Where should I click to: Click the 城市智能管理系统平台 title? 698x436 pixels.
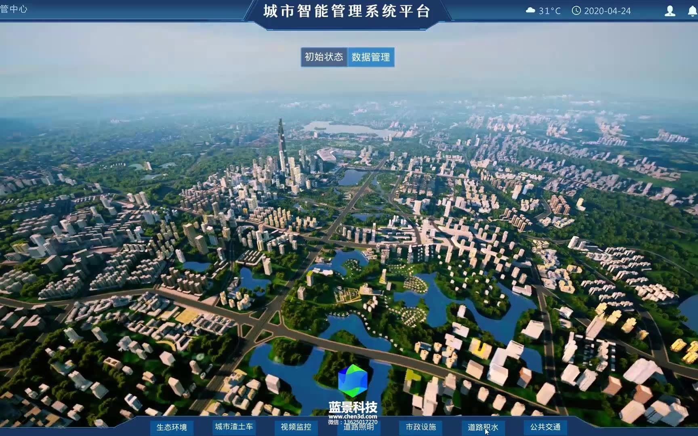(347, 11)
